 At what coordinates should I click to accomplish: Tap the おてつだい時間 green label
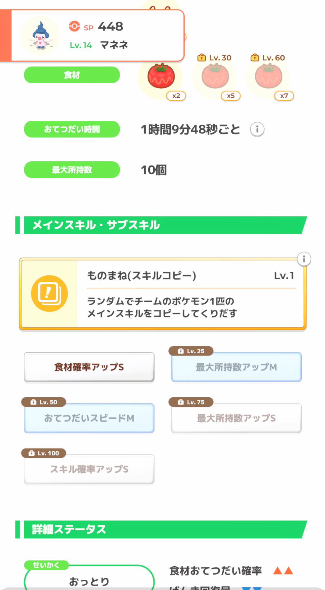tap(72, 129)
